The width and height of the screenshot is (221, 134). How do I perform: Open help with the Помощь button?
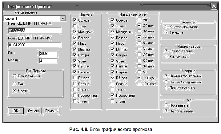[52, 111]
